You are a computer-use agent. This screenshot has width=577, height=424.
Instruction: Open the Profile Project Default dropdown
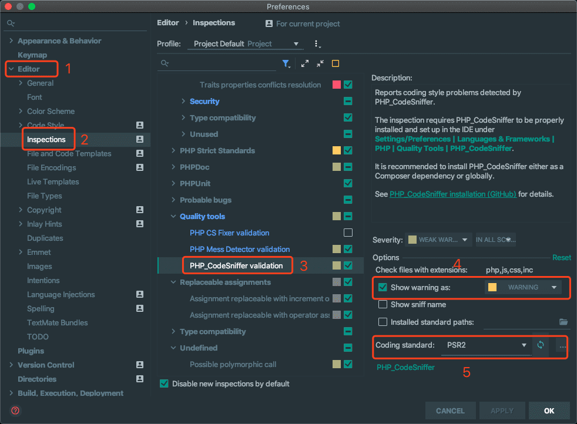coord(246,44)
